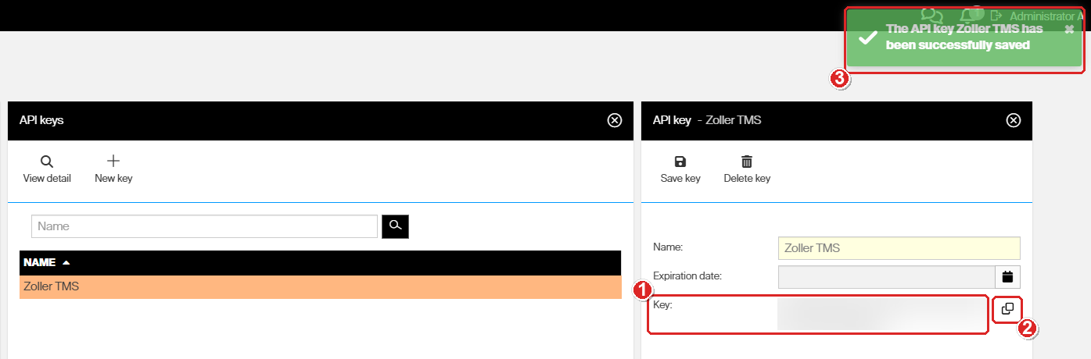This screenshot has height=359, width=1091.
Task: Focus the Name search field
Action: [x=205, y=226]
